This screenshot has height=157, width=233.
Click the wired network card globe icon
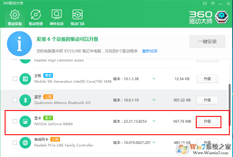[x=25, y=143]
